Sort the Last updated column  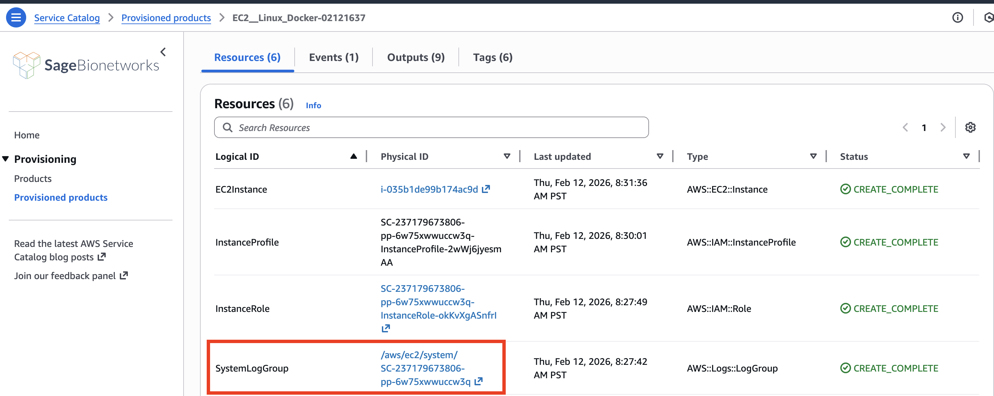point(660,156)
